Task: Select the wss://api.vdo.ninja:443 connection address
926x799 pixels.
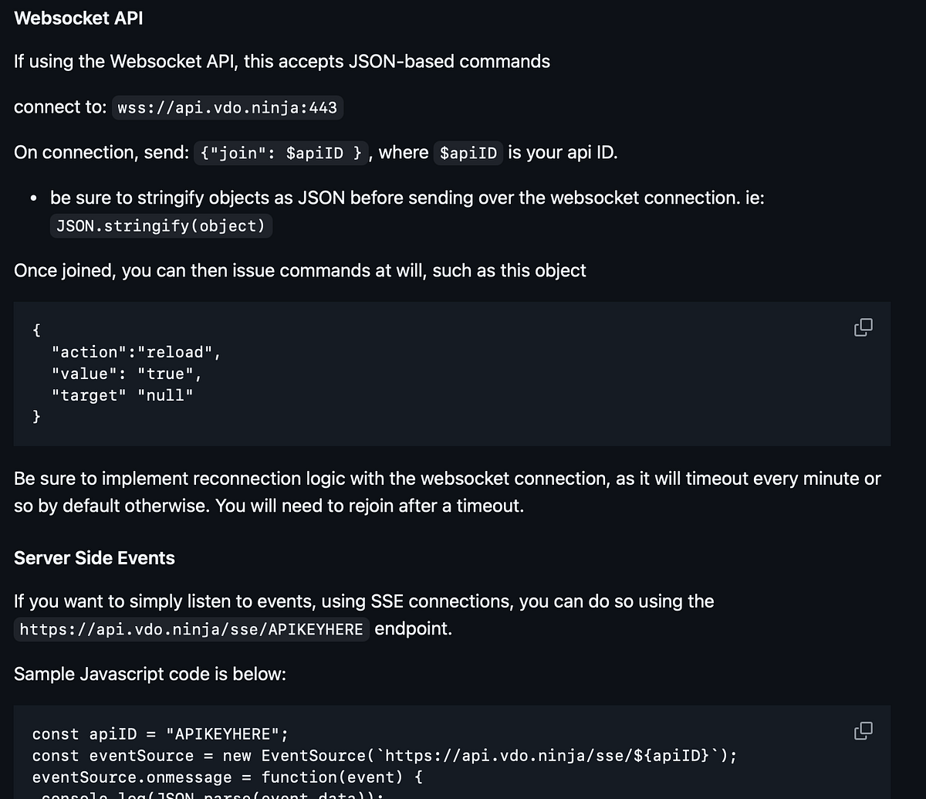Action: [227, 107]
